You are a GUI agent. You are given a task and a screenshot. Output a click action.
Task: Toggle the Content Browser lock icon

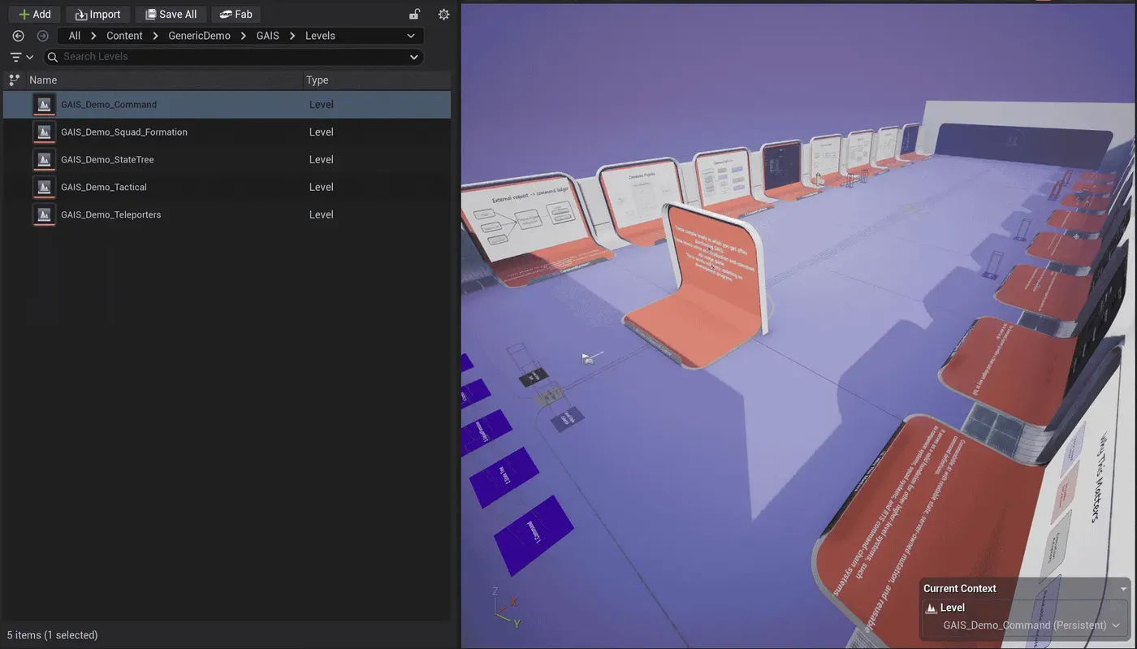[414, 15]
